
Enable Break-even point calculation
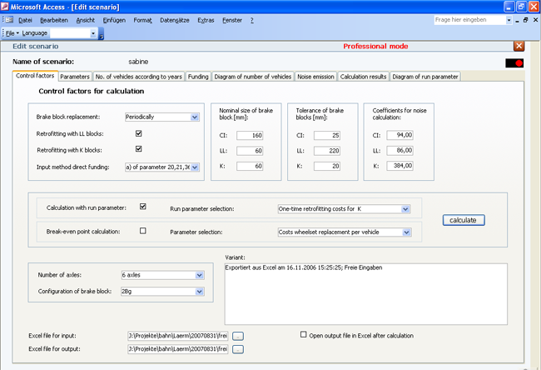click(x=143, y=231)
